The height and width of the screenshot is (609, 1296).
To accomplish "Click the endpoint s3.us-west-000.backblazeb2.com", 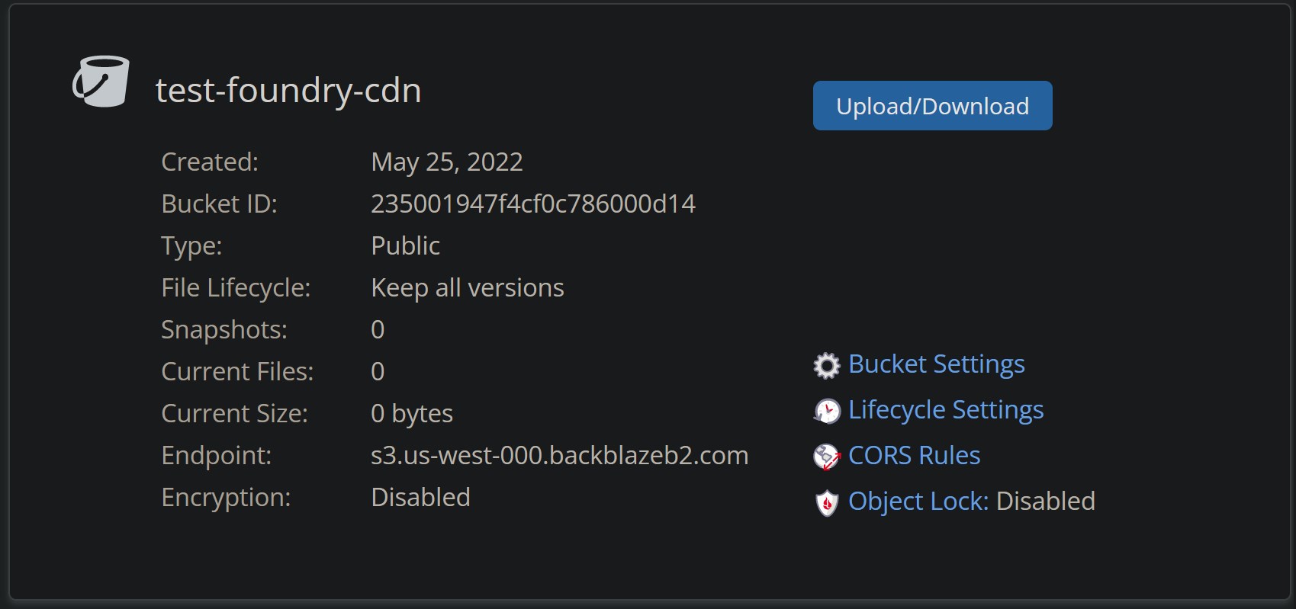I will point(559,456).
